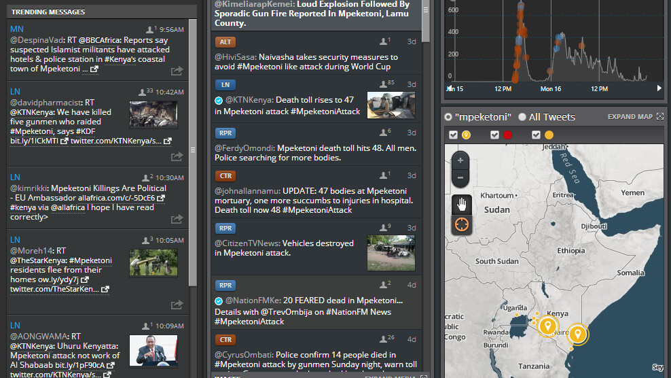Select the All Tweets radio button

pos(522,117)
